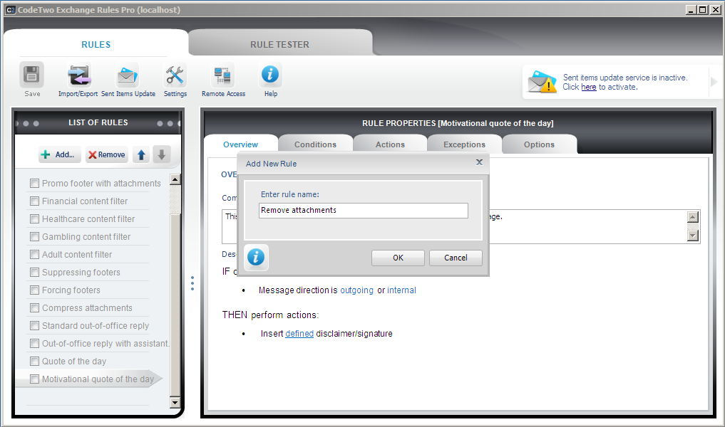The image size is (725, 427).
Task: Open the Overview tab
Action: pyautogui.click(x=240, y=144)
